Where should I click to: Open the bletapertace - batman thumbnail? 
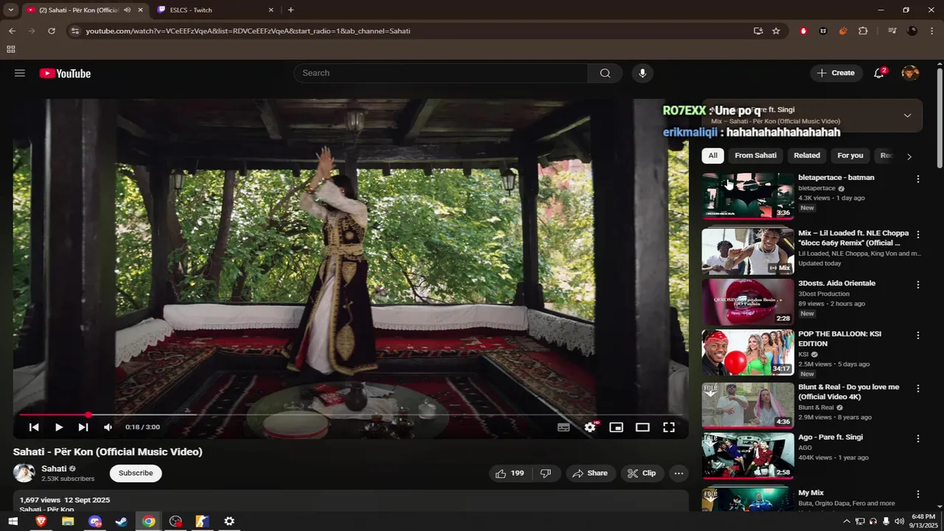click(748, 195)
